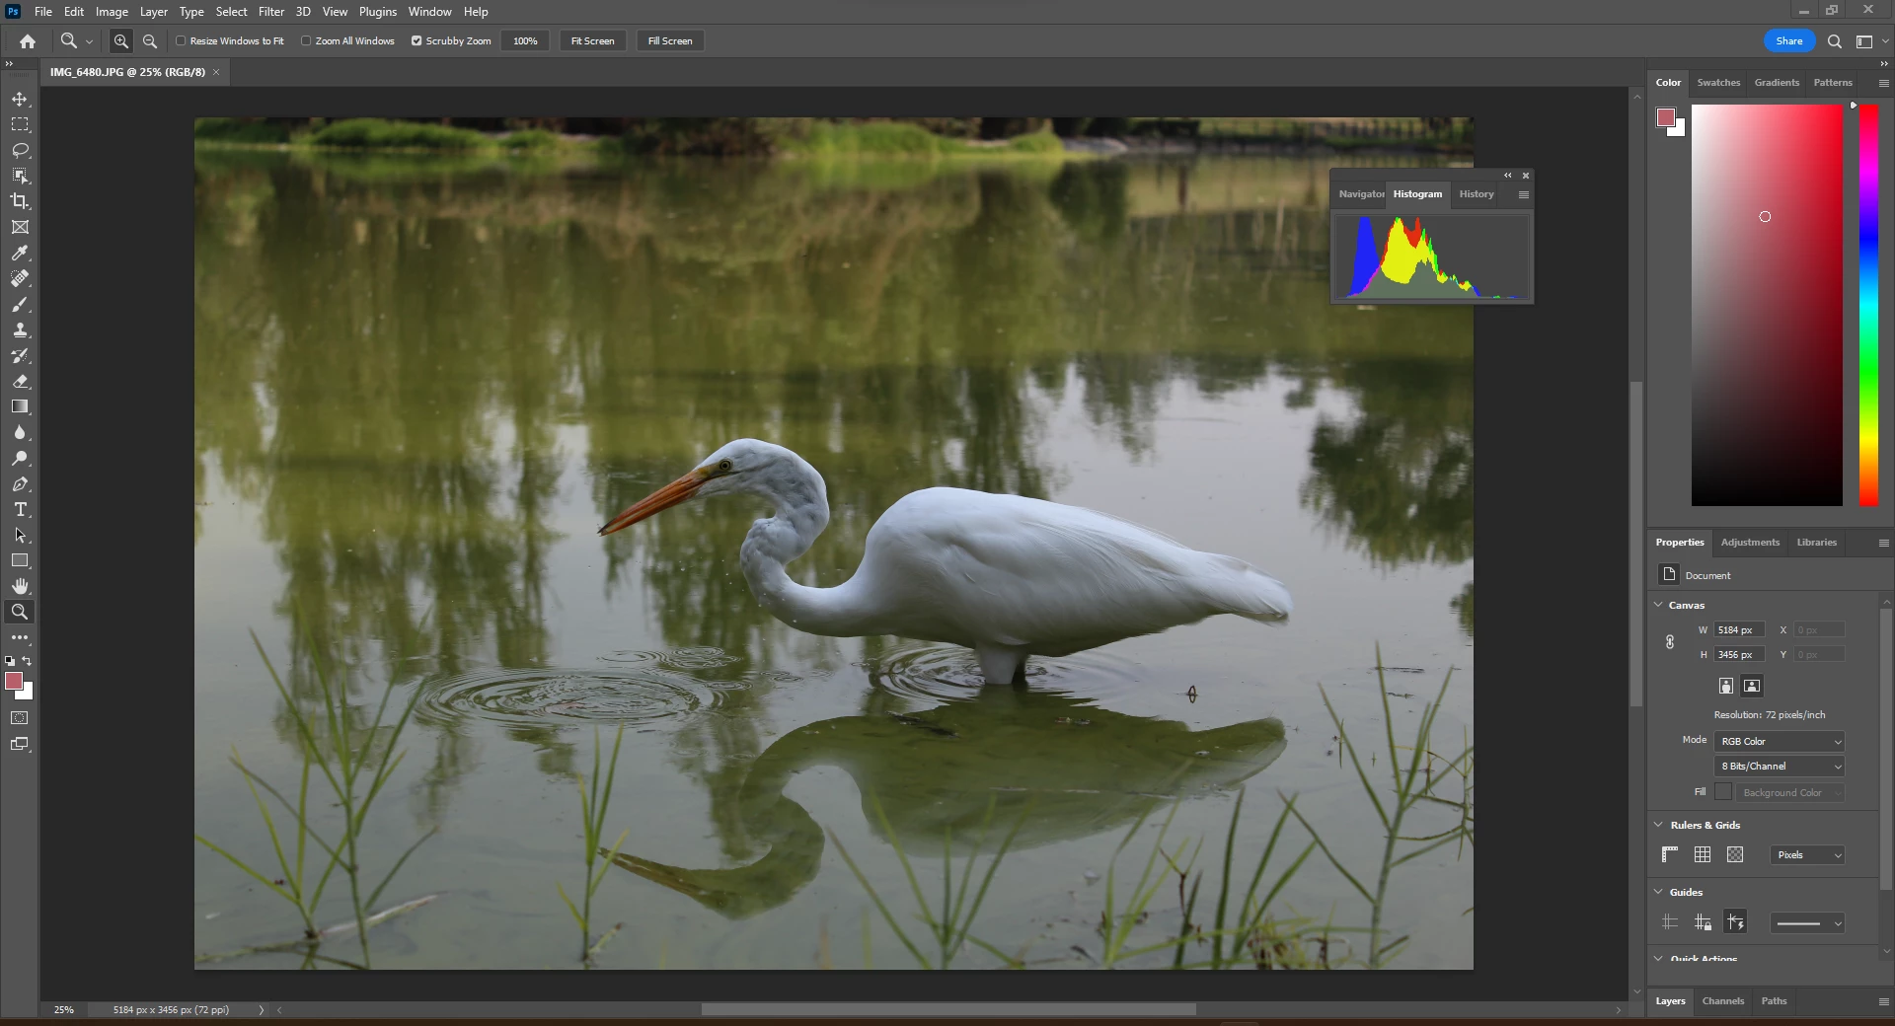Toggle the grid display in Properties
1895x1026 pixels.
point(1703,854)
